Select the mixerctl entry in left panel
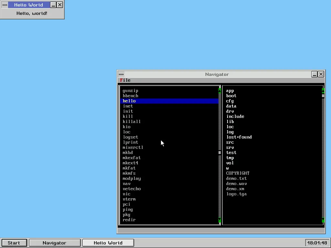331x248 pixels. point(133,147)
